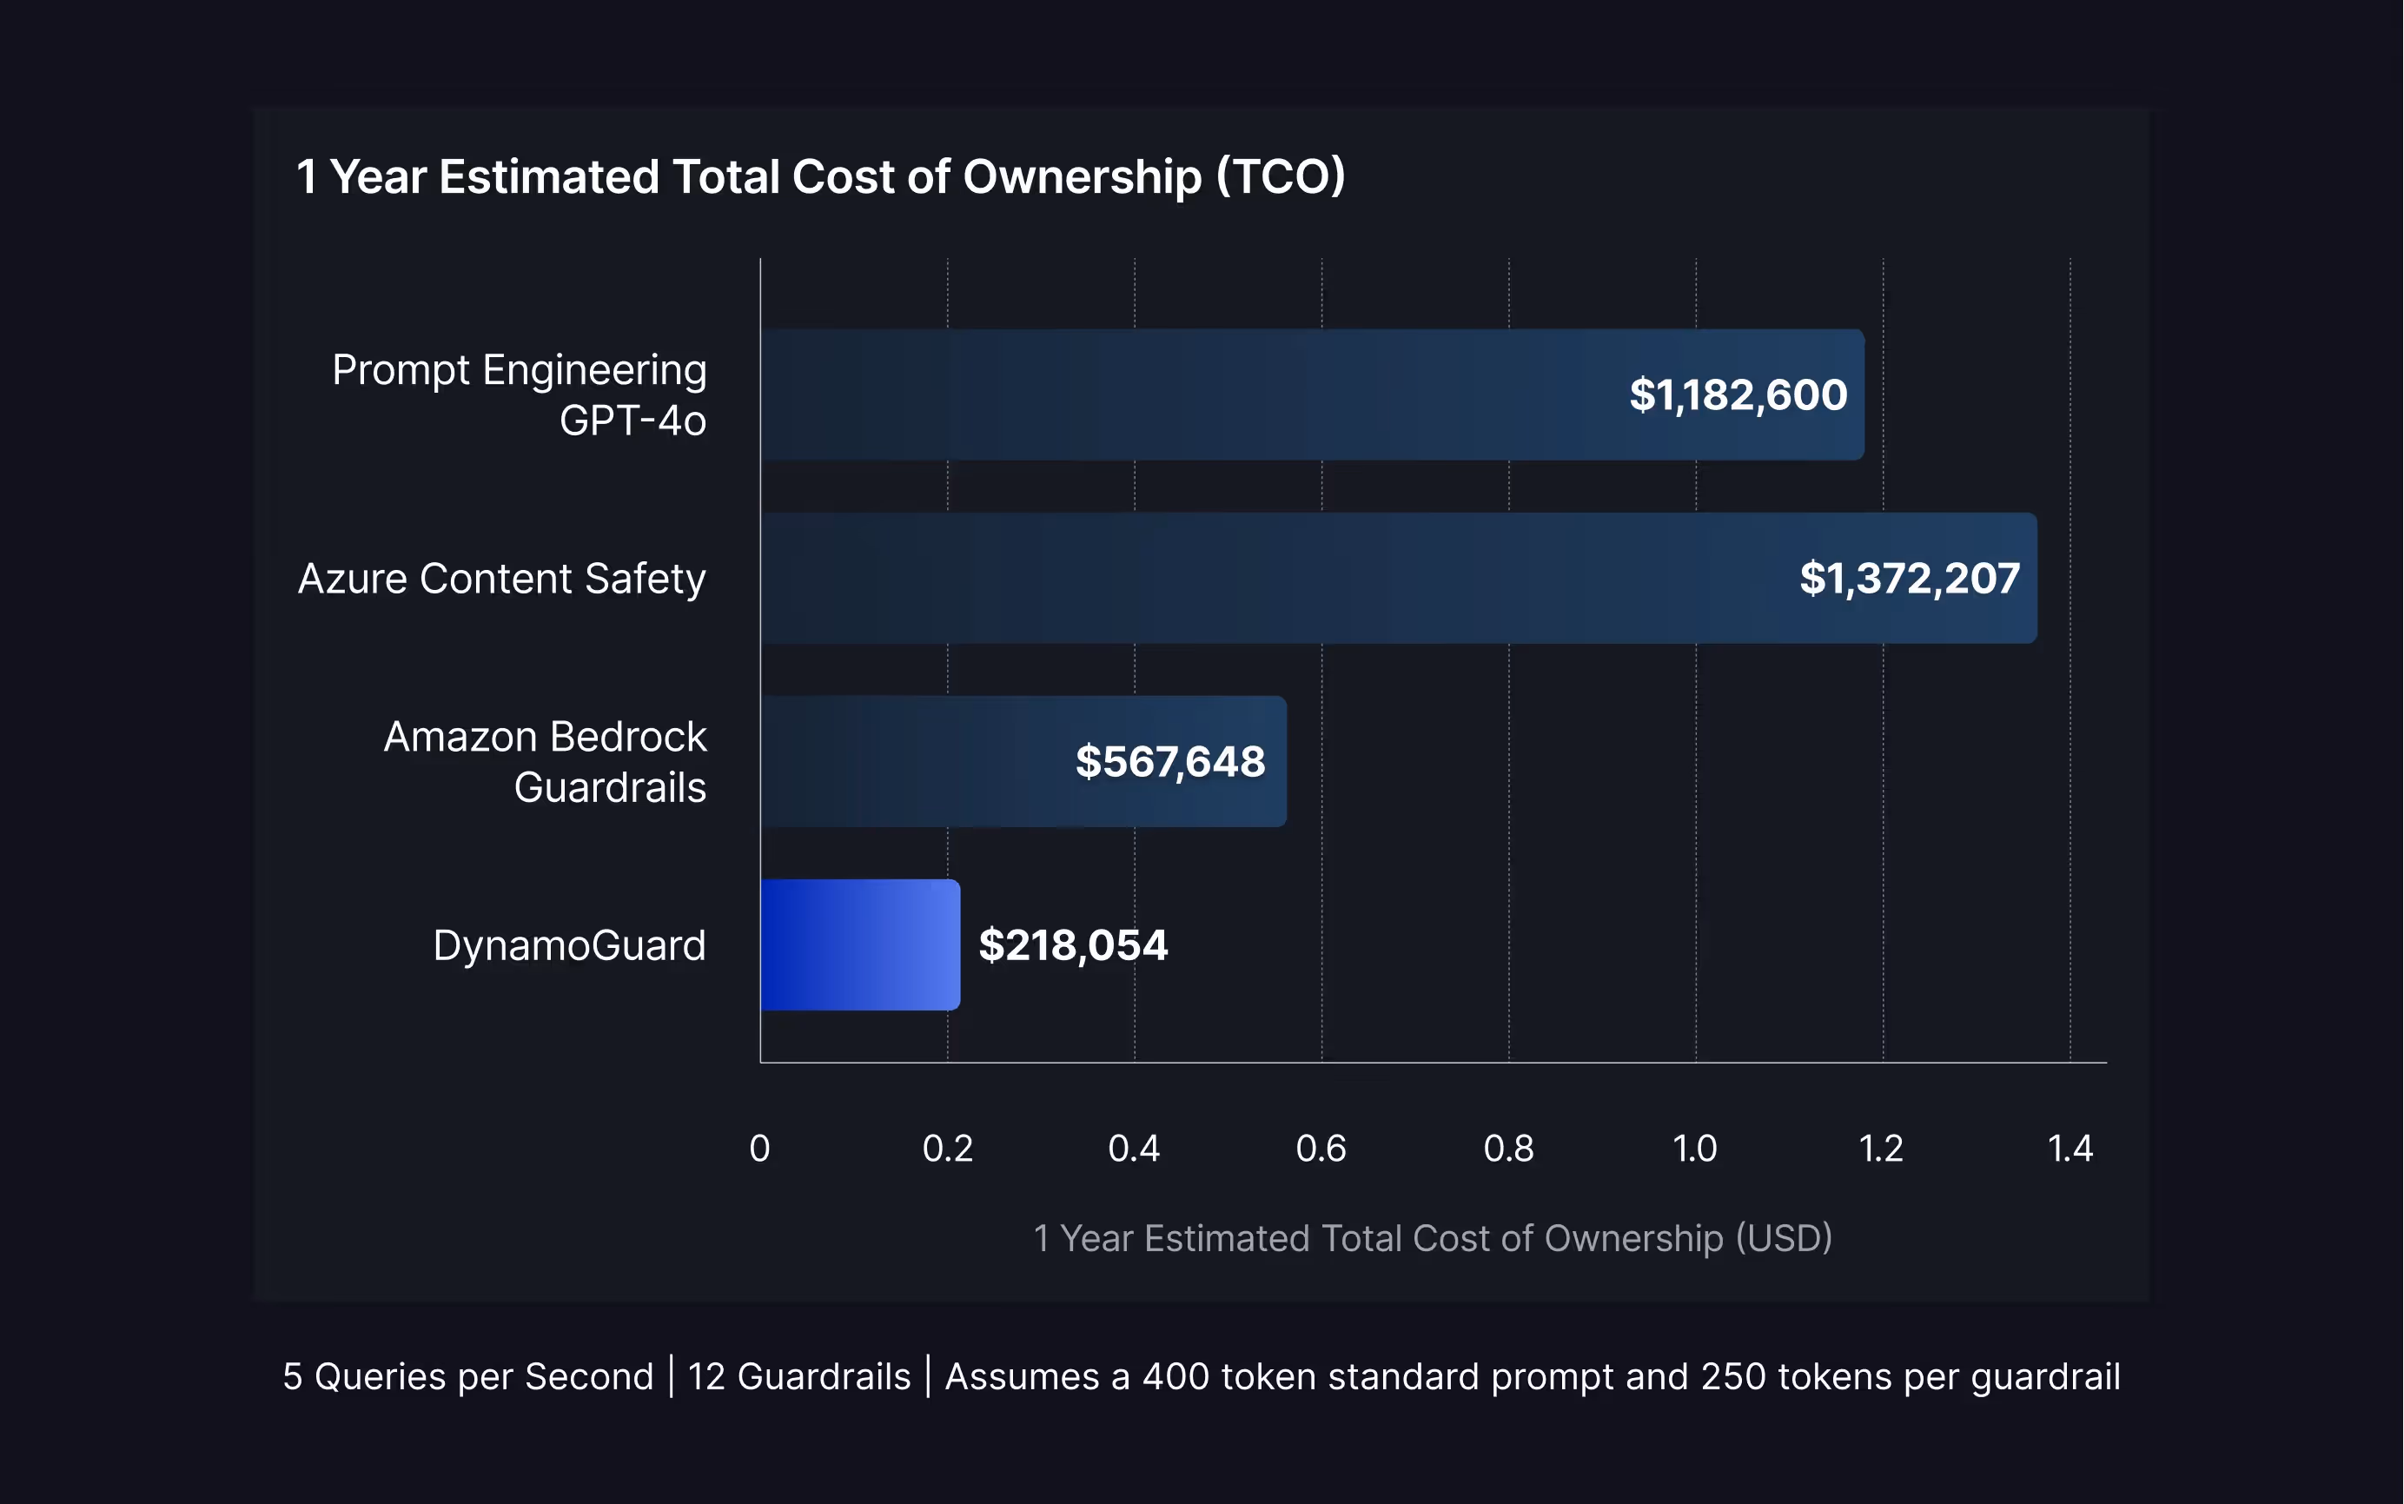Click x-axis tick label 0.2
This screenshot has width=2404, height=1504.
pyautogui.click(x=947, y=1149)
